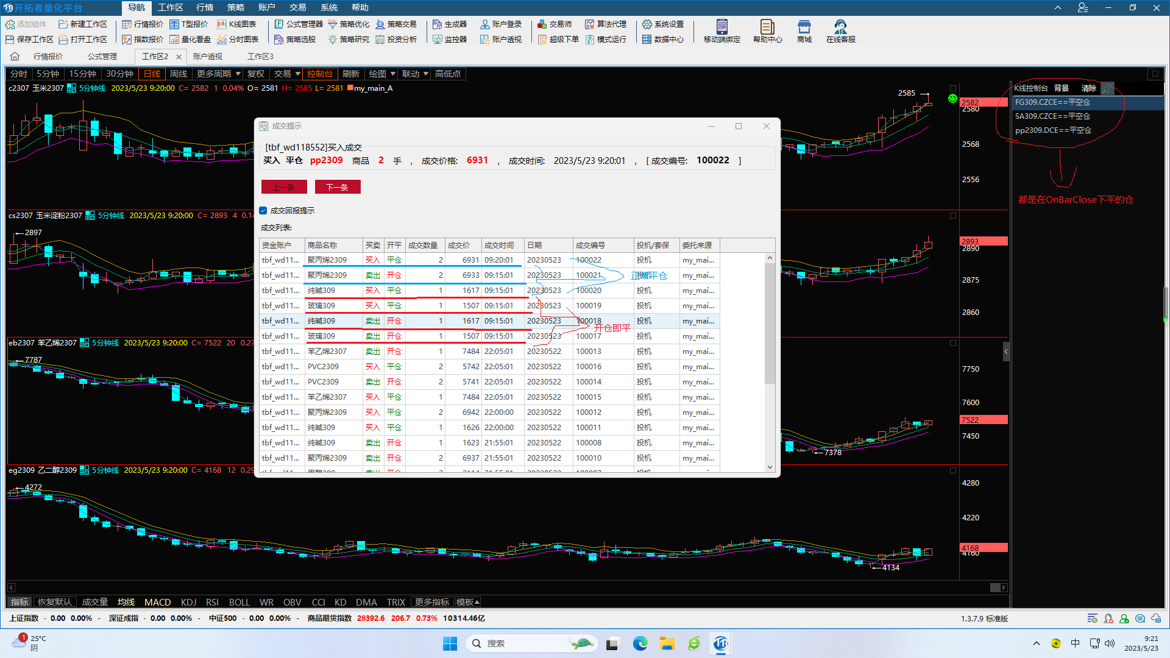Open 指数报价 from the toolbar

[x=143, y=40]
